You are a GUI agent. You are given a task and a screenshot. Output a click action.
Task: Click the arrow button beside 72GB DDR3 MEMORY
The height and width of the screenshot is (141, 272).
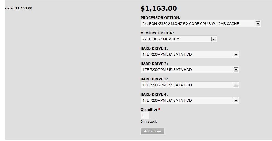point(214,39)
